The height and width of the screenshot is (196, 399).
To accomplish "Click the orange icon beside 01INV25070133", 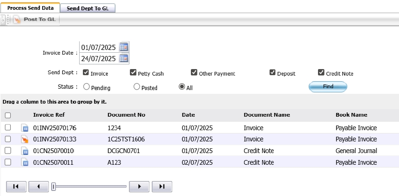I will click(25, 139).
